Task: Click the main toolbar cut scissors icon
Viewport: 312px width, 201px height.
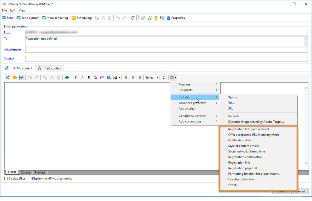Action: (103, 18)
